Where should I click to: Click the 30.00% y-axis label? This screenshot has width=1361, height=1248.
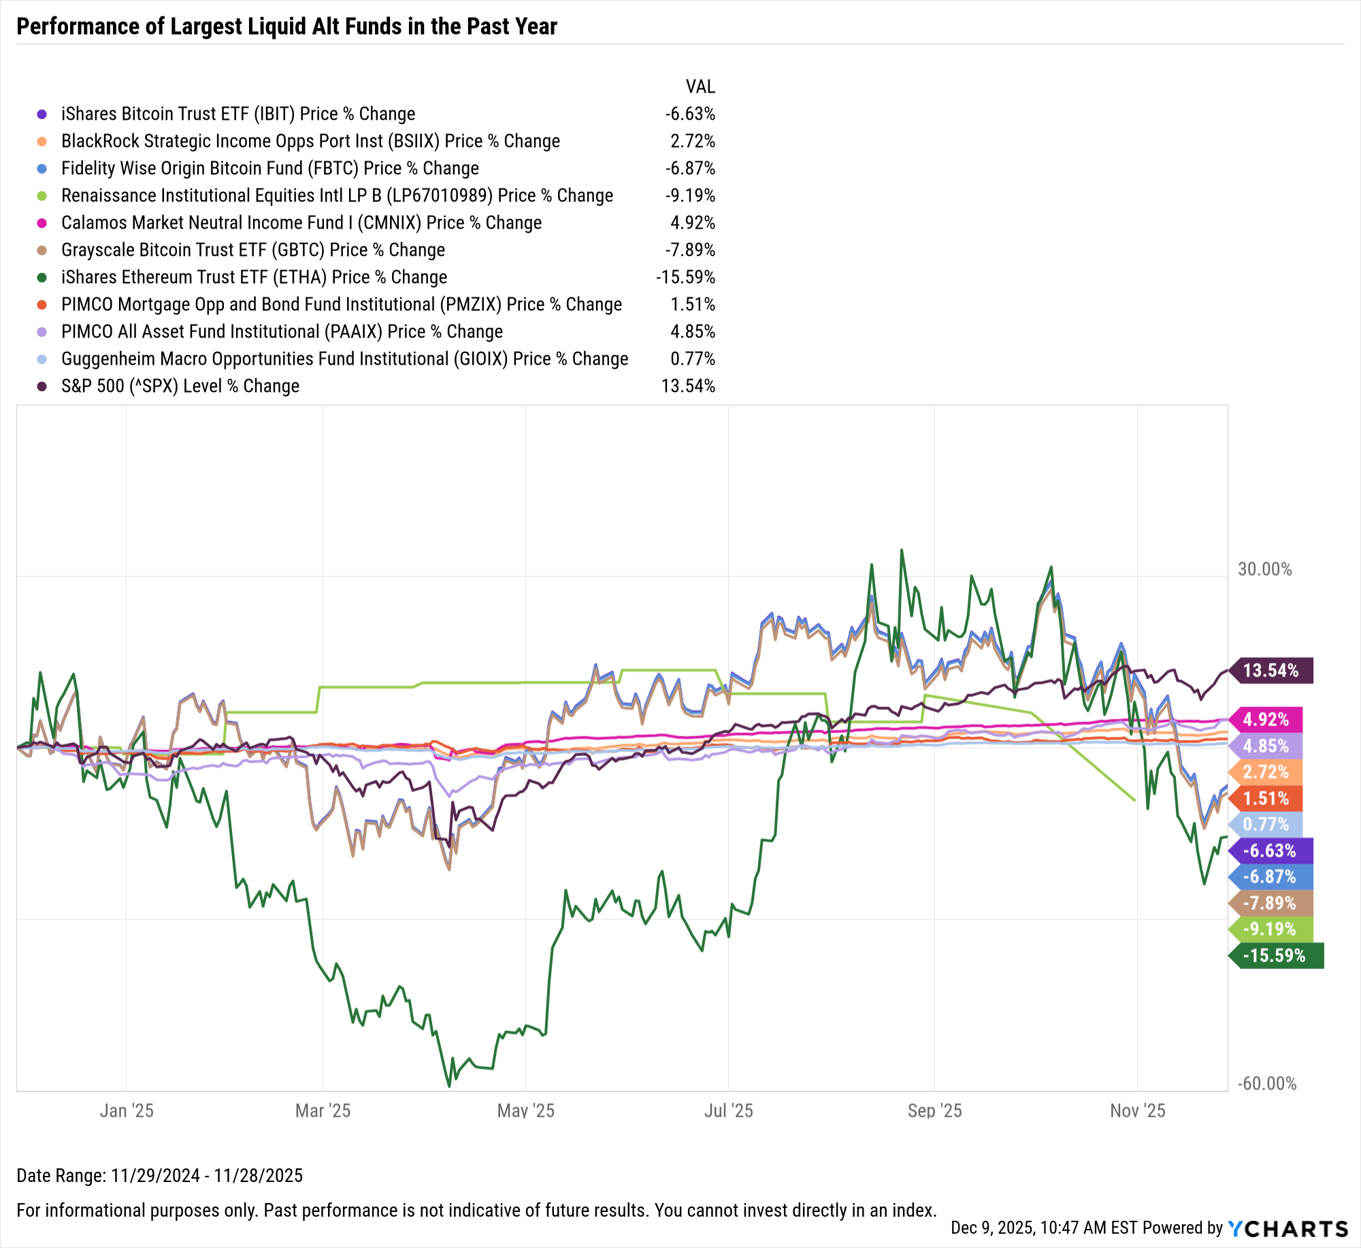coord(1264,570)
